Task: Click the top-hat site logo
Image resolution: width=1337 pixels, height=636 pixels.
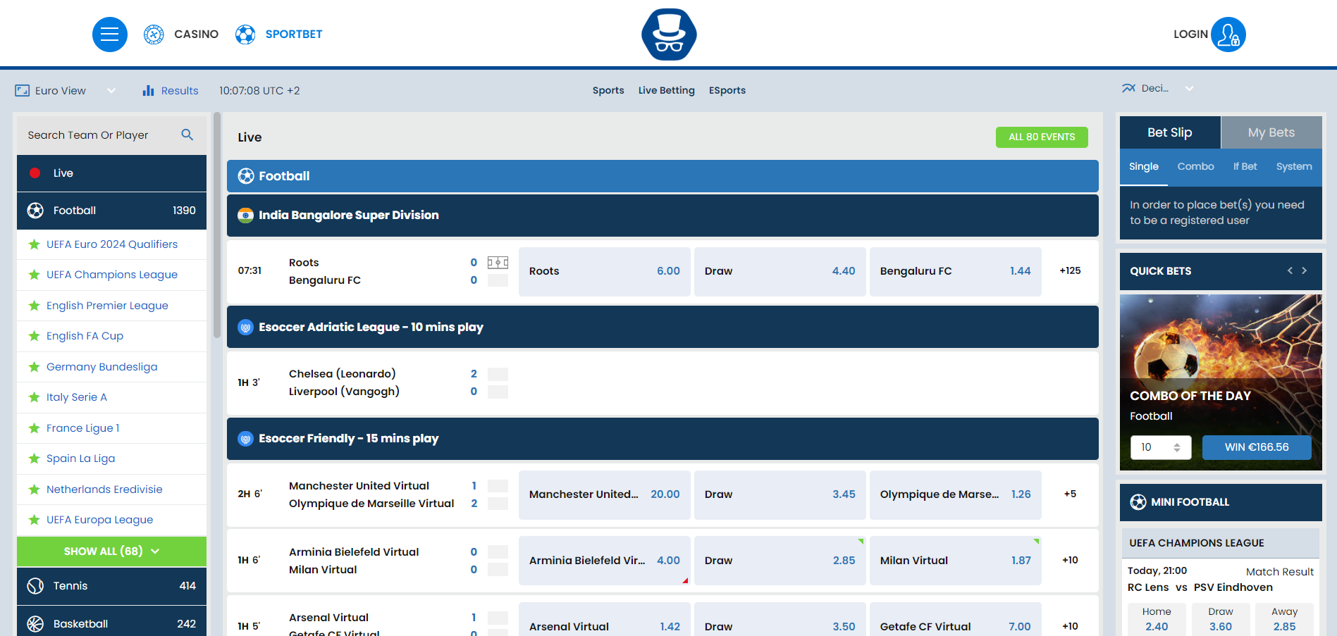Action: click(x=669, y=34)
